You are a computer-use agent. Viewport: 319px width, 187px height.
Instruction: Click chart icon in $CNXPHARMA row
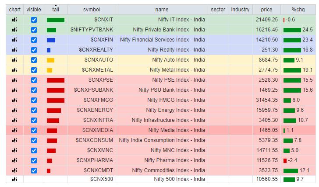click(14, 161)
